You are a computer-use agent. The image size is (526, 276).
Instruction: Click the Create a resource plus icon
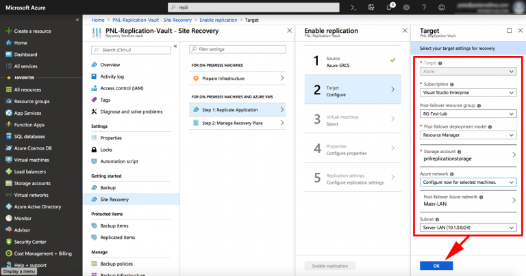9,31
